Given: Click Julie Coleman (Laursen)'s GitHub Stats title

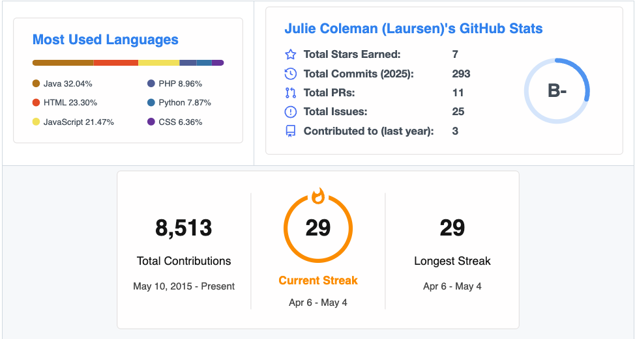Looking at the screenshot, I should (413, 29).
